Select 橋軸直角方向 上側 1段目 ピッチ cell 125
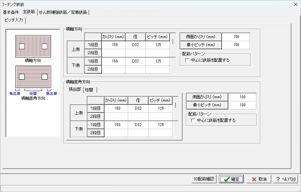 point(161,108)
